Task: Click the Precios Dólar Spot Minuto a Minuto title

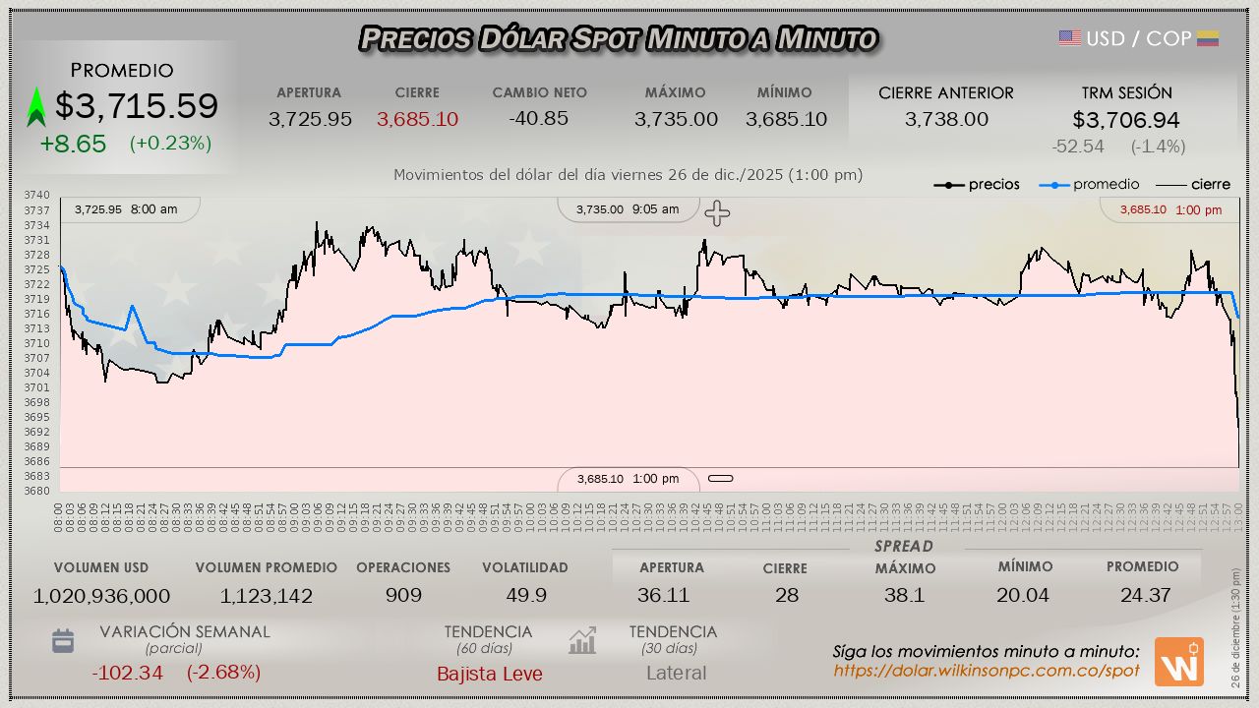Action: (x=618, y=38)
